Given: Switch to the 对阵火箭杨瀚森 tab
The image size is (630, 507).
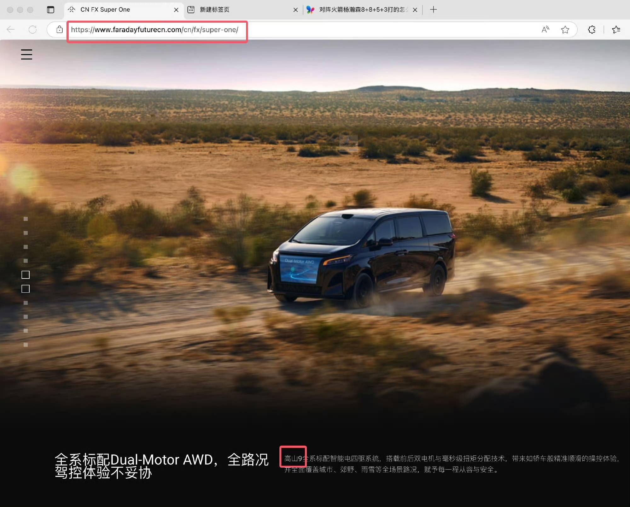Looking at the screenshot, I should point(362,10).
